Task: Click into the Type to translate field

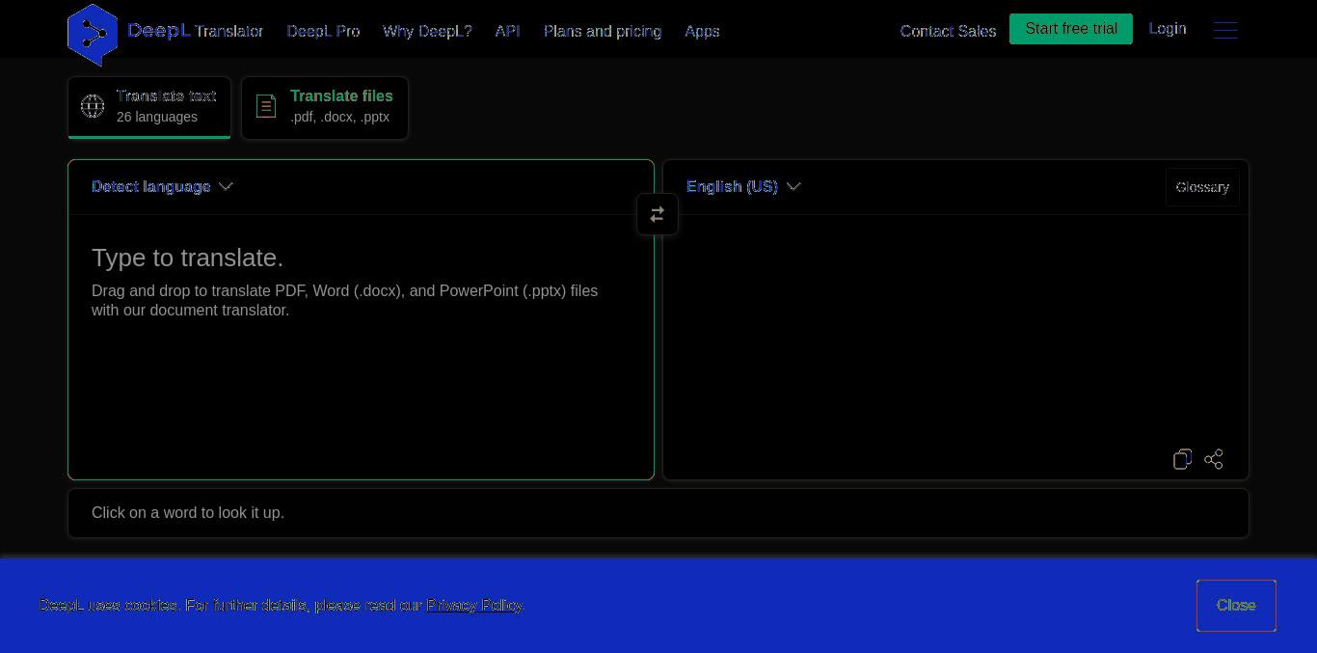Action: click(361, 345)
